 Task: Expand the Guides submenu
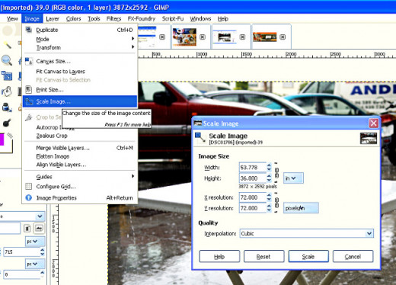80,177
